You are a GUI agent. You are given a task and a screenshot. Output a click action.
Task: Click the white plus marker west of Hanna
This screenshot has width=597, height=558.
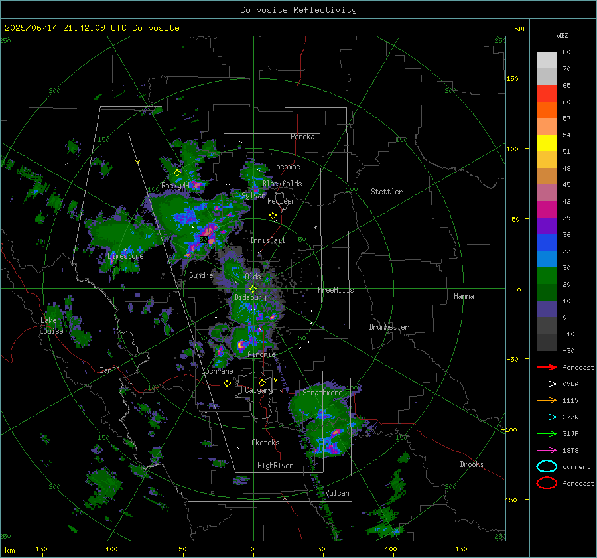pyautogui.click(x=375, y=267)
